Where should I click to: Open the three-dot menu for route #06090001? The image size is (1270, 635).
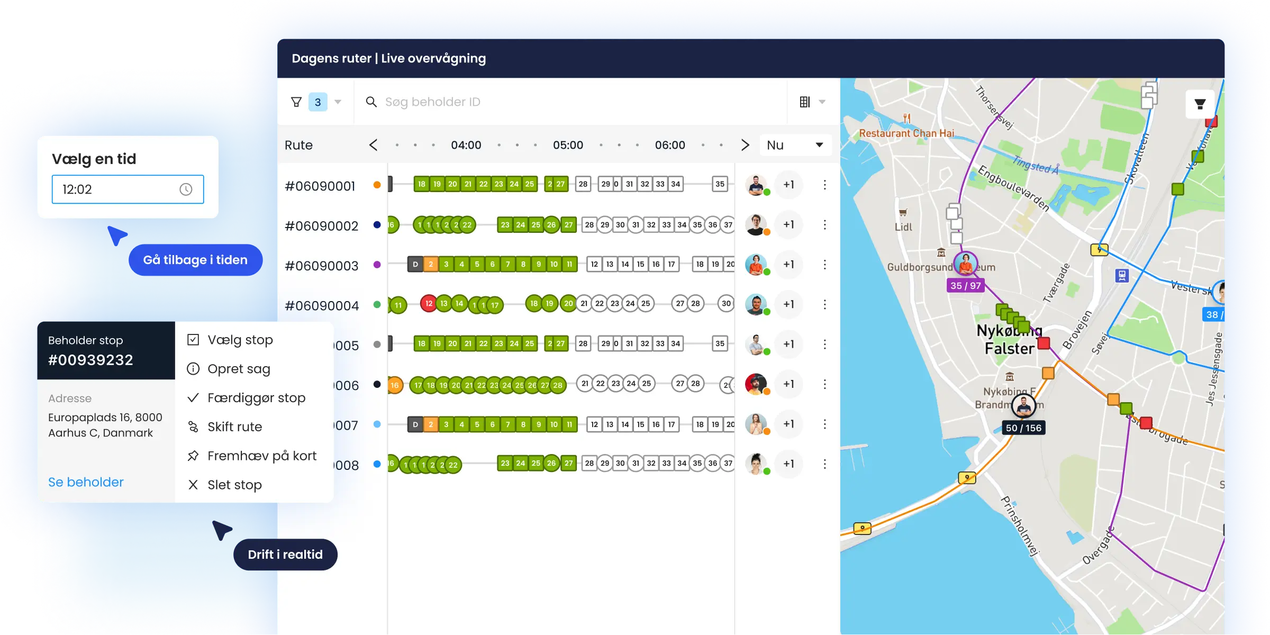point(824,185)
